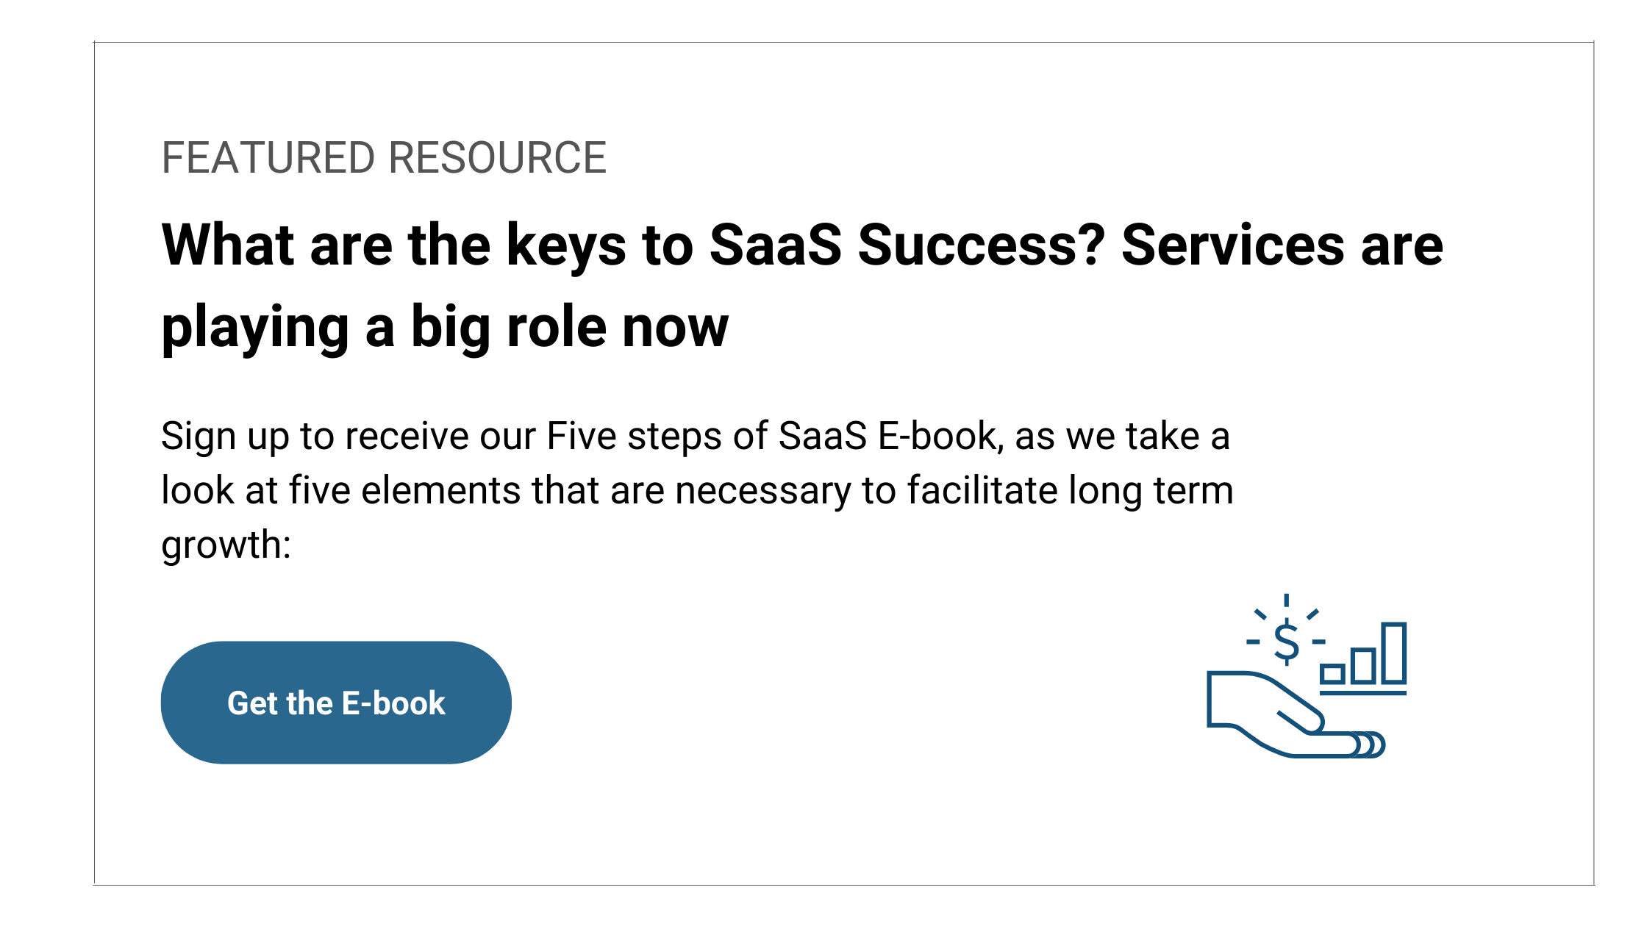The height and width of the screenshot is (926, 1647).
Task: Click the ray above the dollar sign
Action: pyautogui.click(x=1286, y=600)
